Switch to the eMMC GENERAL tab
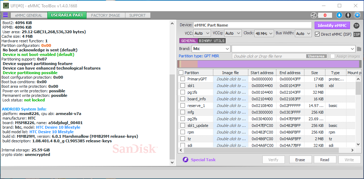This screenshot has height=179, width=364. [29, 15]
